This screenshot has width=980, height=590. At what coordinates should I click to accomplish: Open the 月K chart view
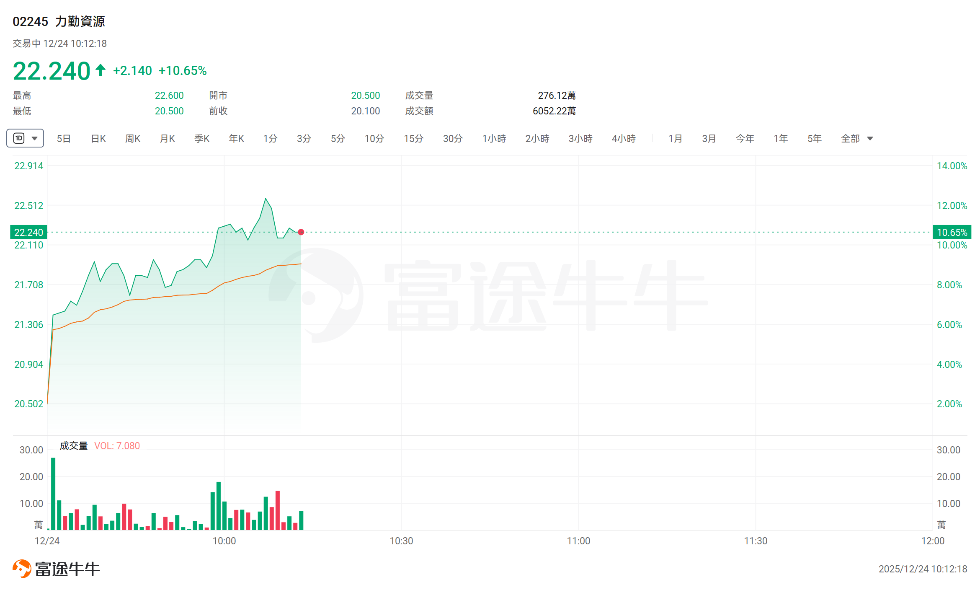pyautogui.click(x=168, y=139)
